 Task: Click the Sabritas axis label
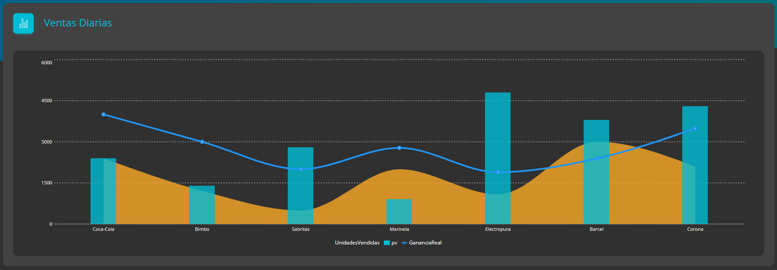pyautogui.click(x=301, y=229)
